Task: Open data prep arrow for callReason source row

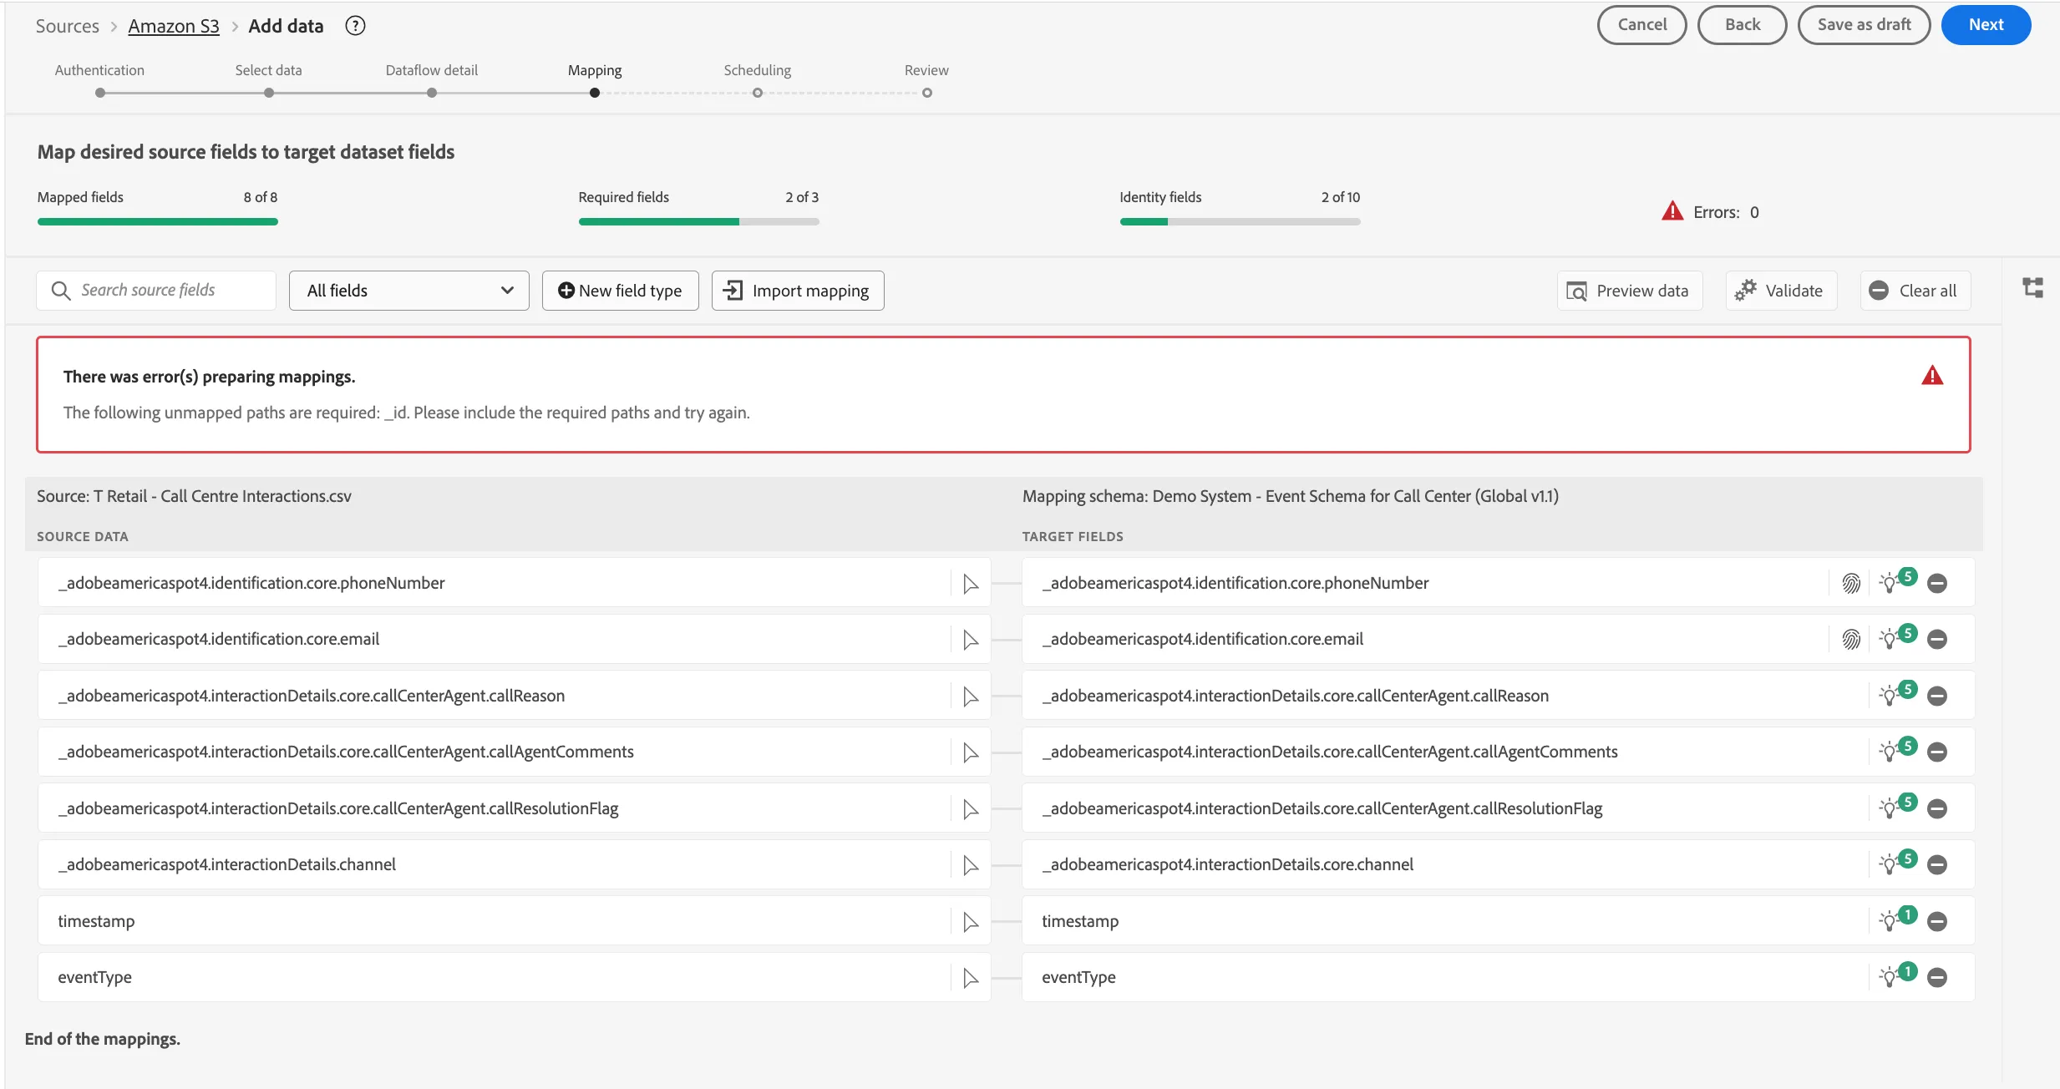Action: [x=970, y=696]
